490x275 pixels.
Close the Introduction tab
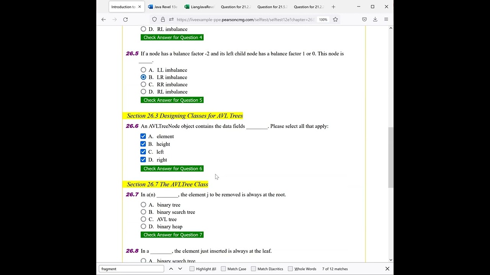(139, 7)
